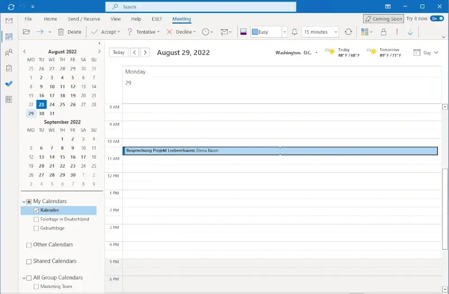
Task: Switch to the Home tab
Action: 51,19
